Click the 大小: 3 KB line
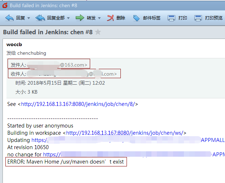This screenshot has width=225, height=183. point(26,92)
